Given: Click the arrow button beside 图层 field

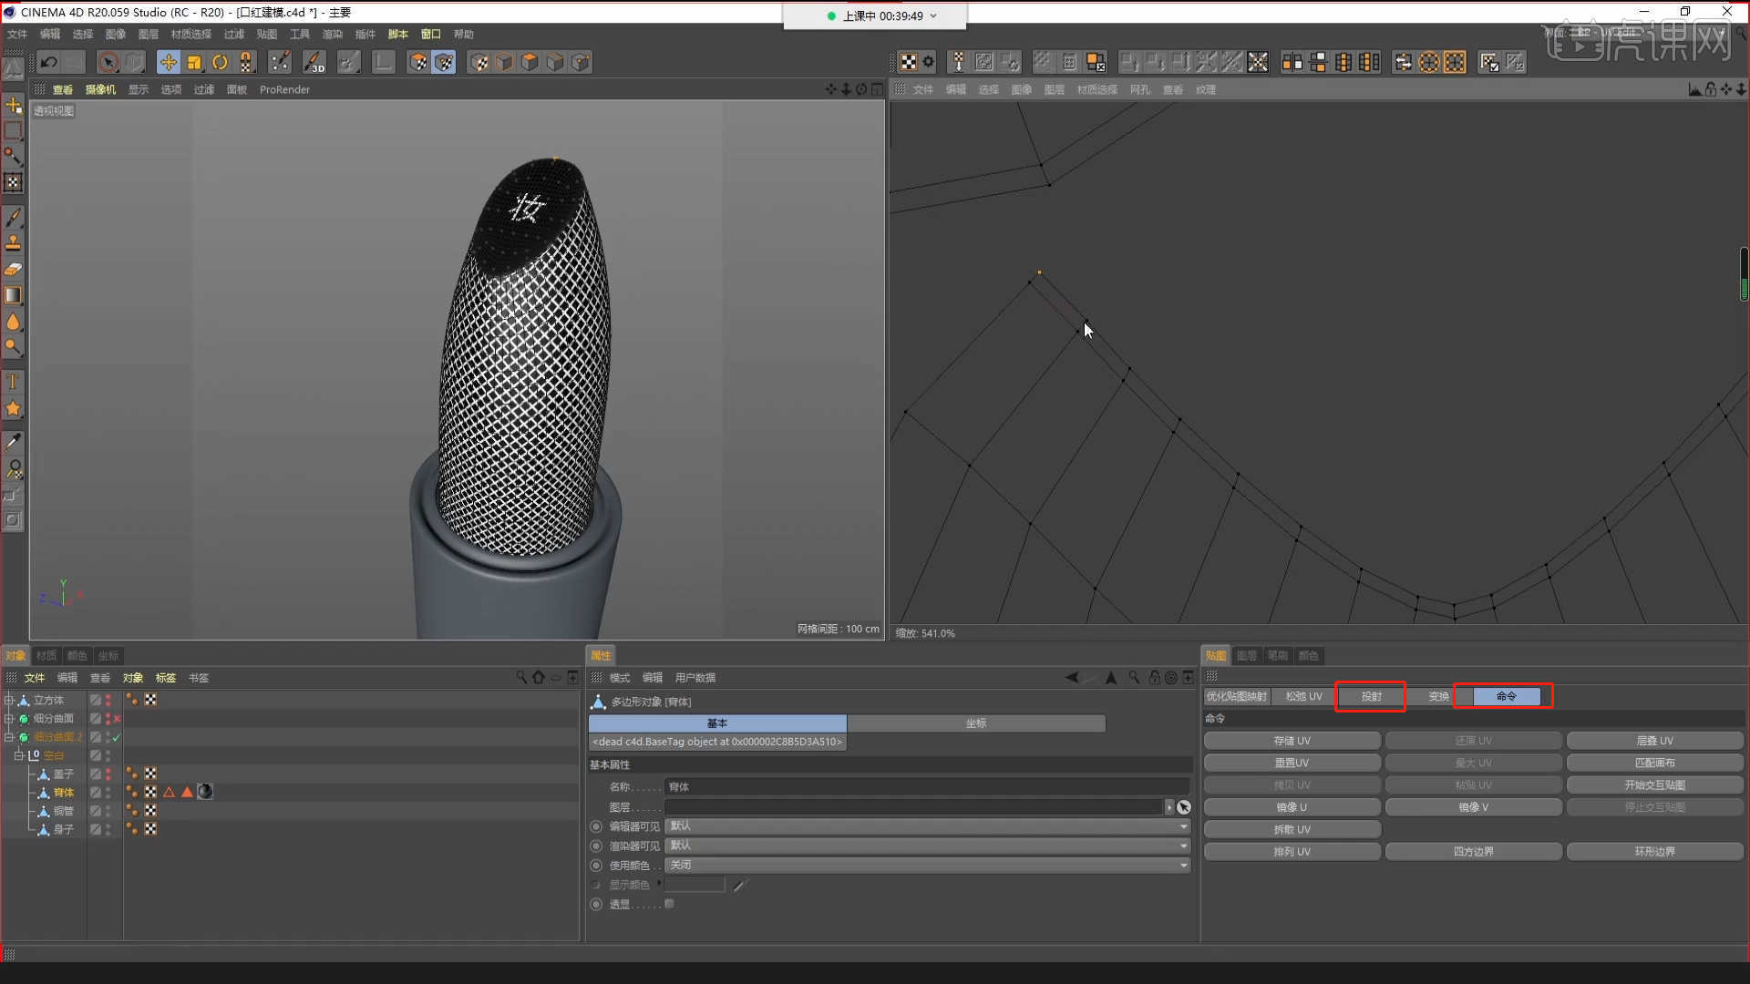Looking at the screenshot, I should point(1169,807).
